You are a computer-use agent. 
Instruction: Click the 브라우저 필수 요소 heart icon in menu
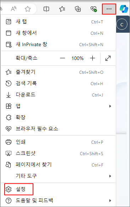[9, 129]
